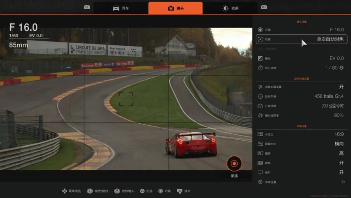Click the guide (指引) speech bubble icon

pos(260,172)
